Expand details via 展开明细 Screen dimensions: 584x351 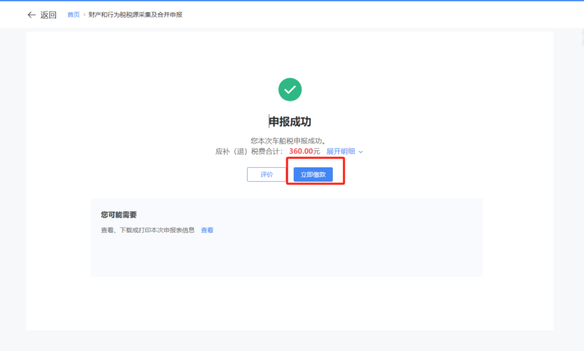341,151
